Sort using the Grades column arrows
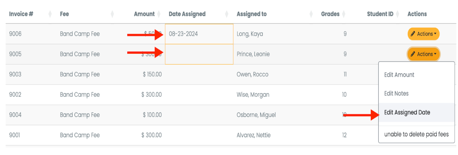This screenshot has height=155, width=458. pyautogui.click(x=343, y=14)
